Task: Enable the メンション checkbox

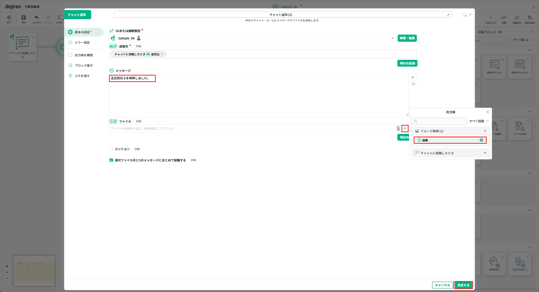Action: 111,149
